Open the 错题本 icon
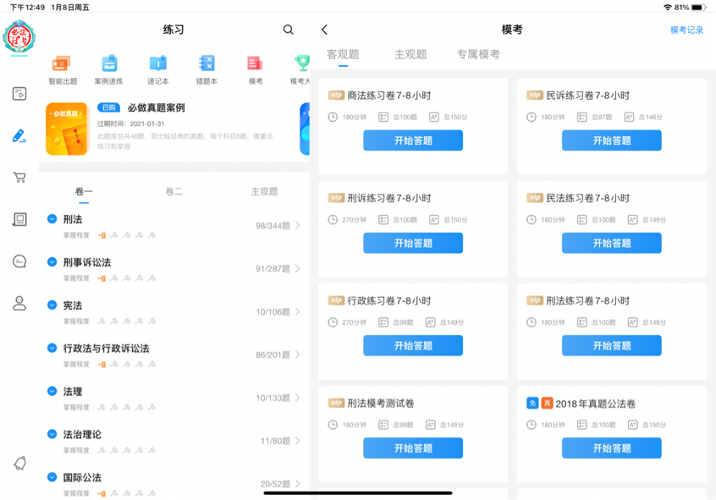The height and width of the screenshot is (500, 716). [x=207, y=63]
